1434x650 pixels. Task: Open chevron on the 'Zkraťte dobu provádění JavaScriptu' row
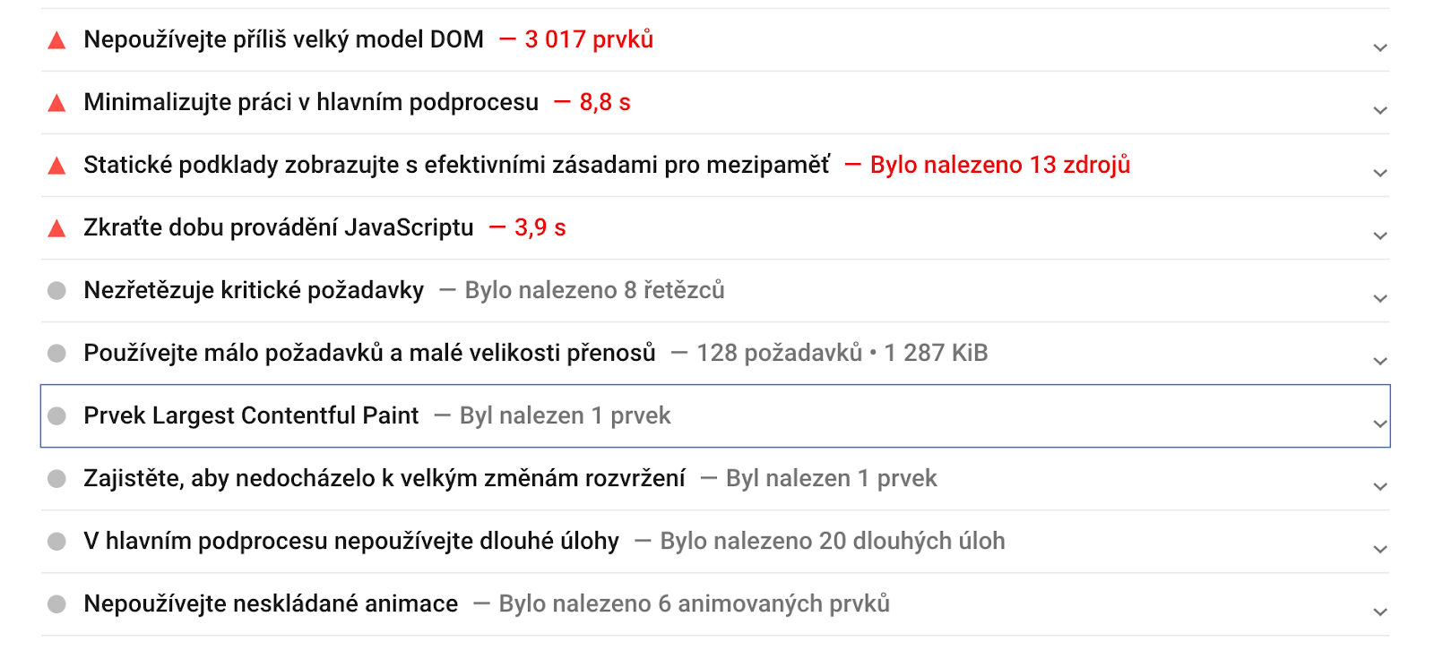[1380, 235]
